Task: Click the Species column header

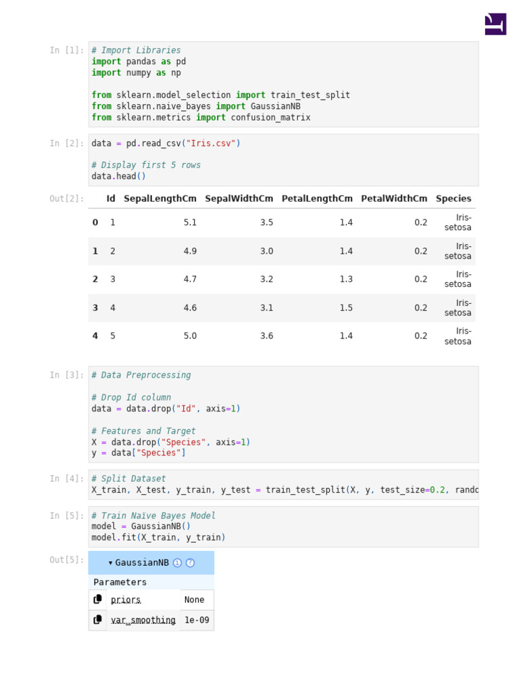Action: (453, 198)
